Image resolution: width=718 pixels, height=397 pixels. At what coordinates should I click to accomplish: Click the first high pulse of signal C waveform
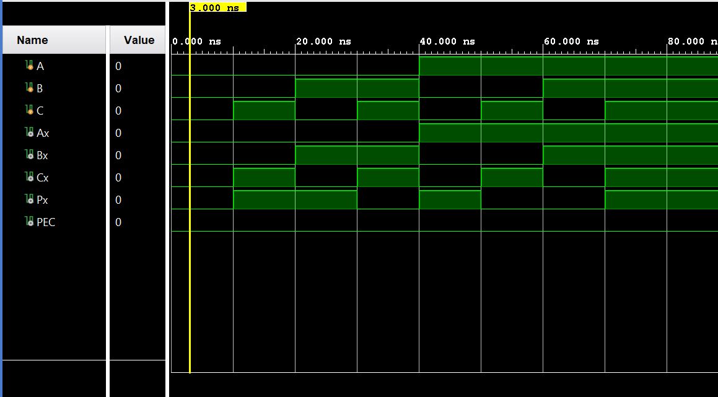click(x=264, y=111)
